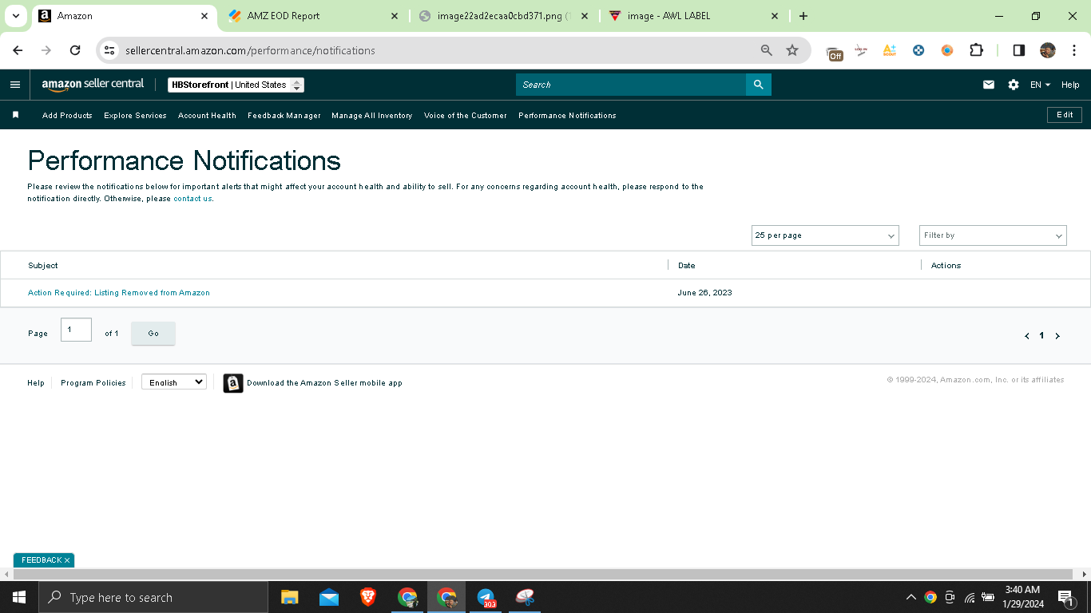
Task: Open the HBStorefront United States account switcher
Action: (236, 85)
